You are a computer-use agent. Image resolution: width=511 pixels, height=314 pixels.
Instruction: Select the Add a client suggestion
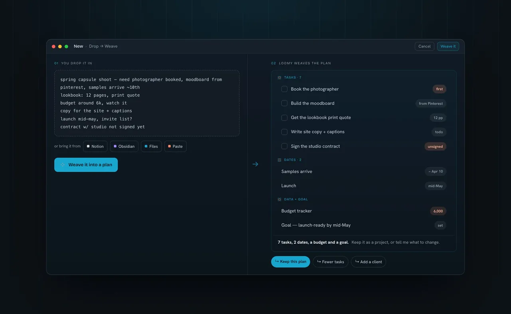tap(368, 262)
